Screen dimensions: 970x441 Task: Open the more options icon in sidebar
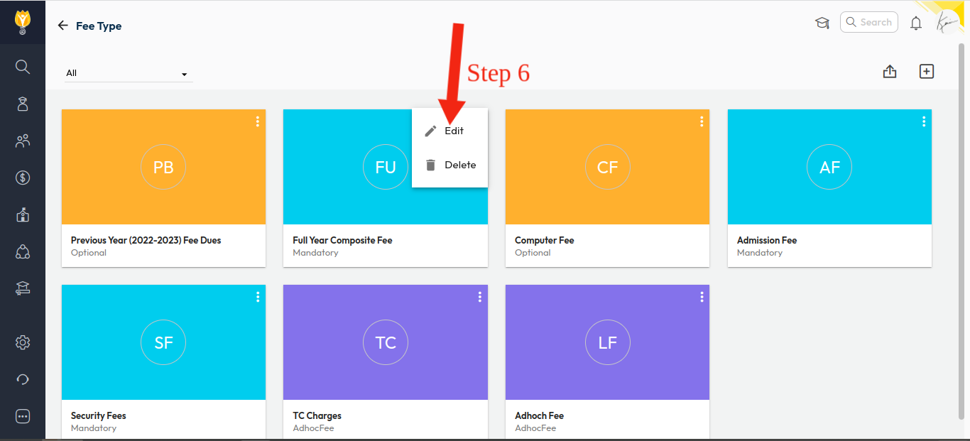(23, 416)
